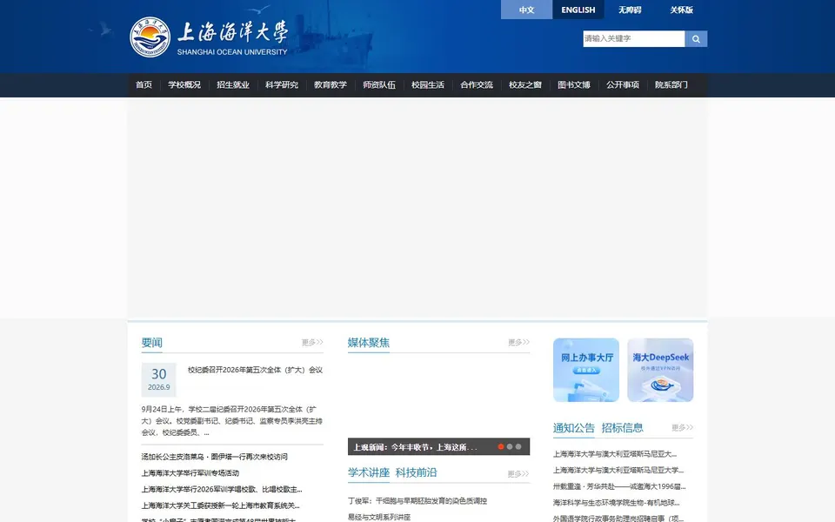
Task: Switch to the 通知公告 tab
Action: click(x=573, y=428)
